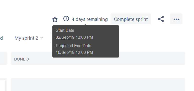The height and width of the screenshot is (91, 194).
Task: Star this board as a favorite
Action: tap(55, 19)
